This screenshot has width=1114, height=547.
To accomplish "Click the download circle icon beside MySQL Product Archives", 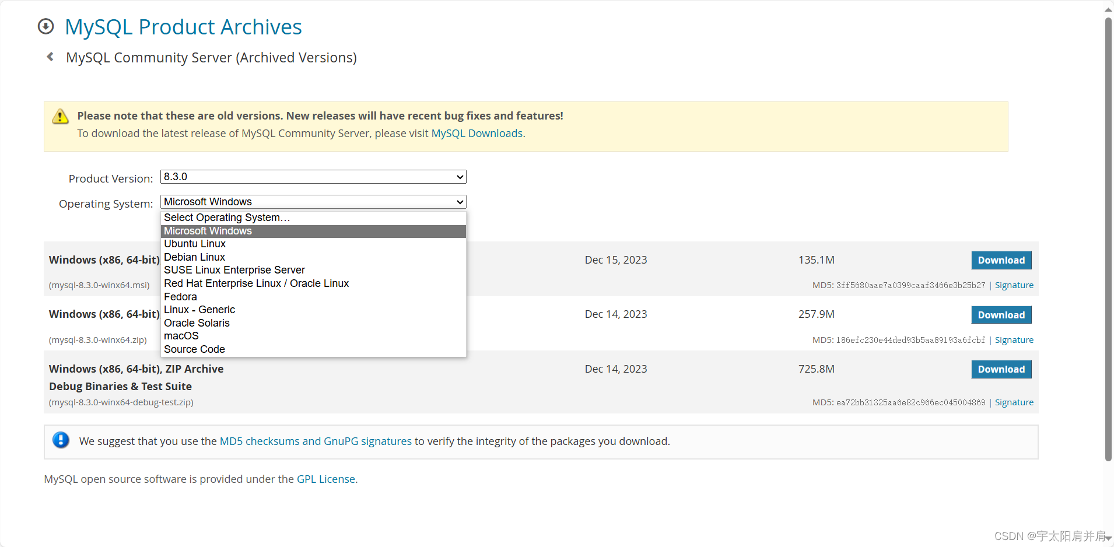I will [45, 26].
